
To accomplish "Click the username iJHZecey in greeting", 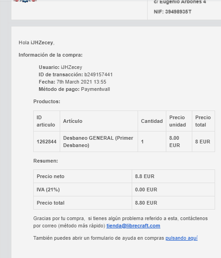I will (x=42, y=42).
